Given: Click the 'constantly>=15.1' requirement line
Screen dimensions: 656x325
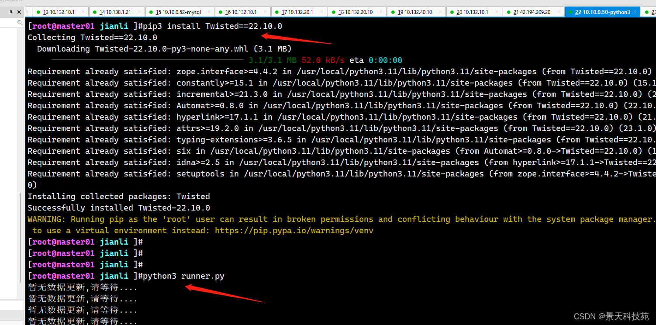Looking at the screenshot, I should [342, 83].
